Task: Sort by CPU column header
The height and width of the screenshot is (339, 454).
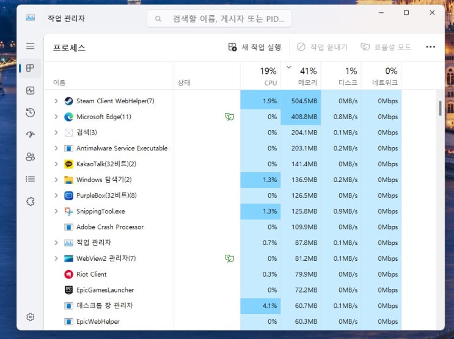Action: tap(260, 76)
